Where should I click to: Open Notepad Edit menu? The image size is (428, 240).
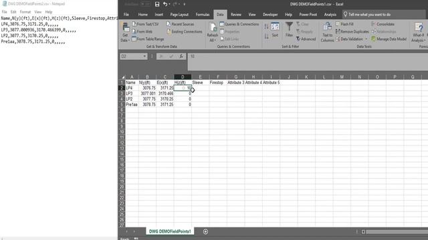tap(13, 12)
